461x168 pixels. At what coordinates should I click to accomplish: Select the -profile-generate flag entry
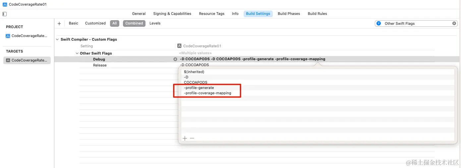(x=199, y=88)
